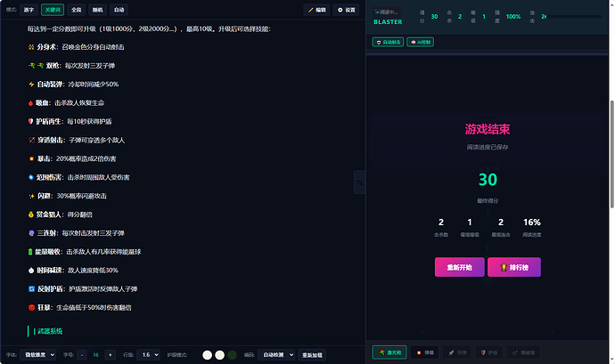The image size is (615, 364).
Task: Click the 武器系统 section heading
Action: pos(48,331)
